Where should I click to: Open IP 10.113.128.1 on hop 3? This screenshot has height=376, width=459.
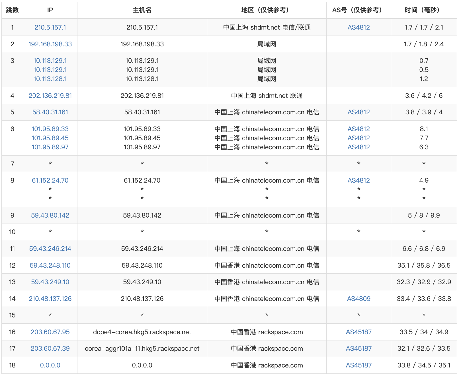[x=50, y=79]
